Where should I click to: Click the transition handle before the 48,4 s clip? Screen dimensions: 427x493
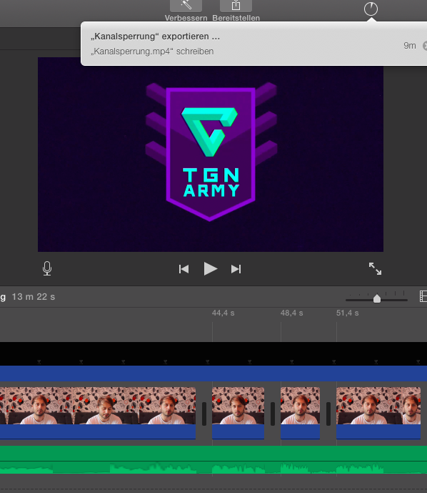coord(272,414)
